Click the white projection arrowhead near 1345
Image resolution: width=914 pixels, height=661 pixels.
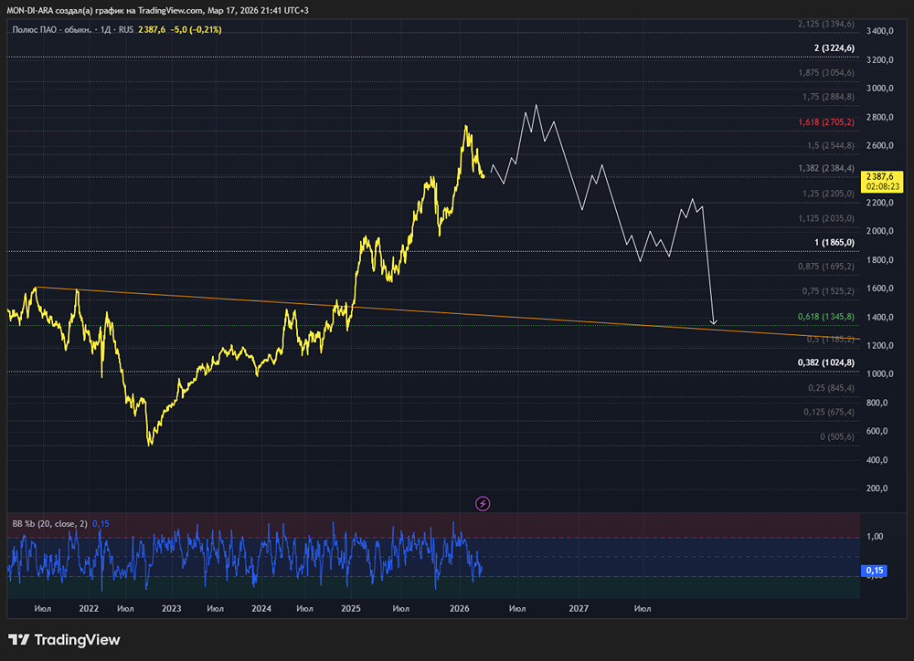click(714, 321)
